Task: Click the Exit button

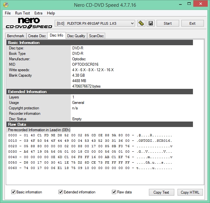Action: (x=192, y=23)
